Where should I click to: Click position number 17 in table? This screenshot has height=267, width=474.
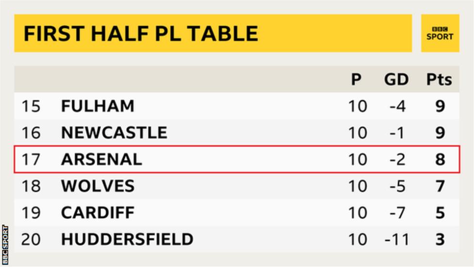[x=31, y=159]
